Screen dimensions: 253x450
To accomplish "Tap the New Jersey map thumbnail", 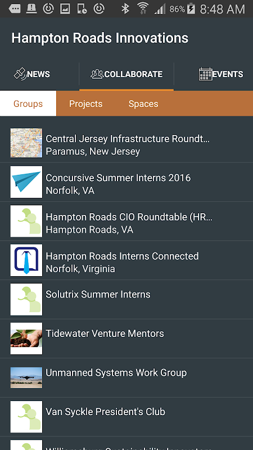I will coord(26,143).
